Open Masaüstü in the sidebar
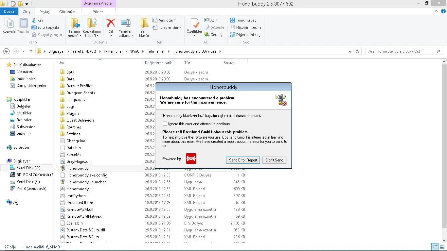This screenshot has width=447, height=251. (25, 72)
